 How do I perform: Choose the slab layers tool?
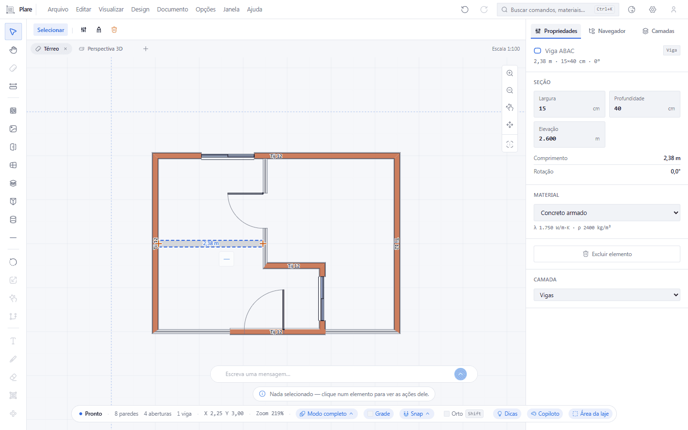(13, 183)
